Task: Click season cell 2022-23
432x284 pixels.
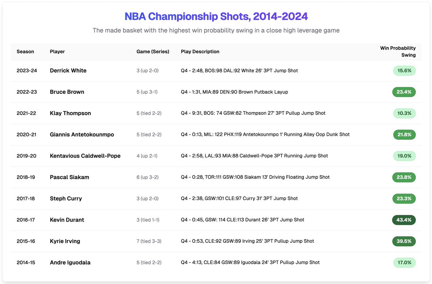Action: click(x=27, y=92)
